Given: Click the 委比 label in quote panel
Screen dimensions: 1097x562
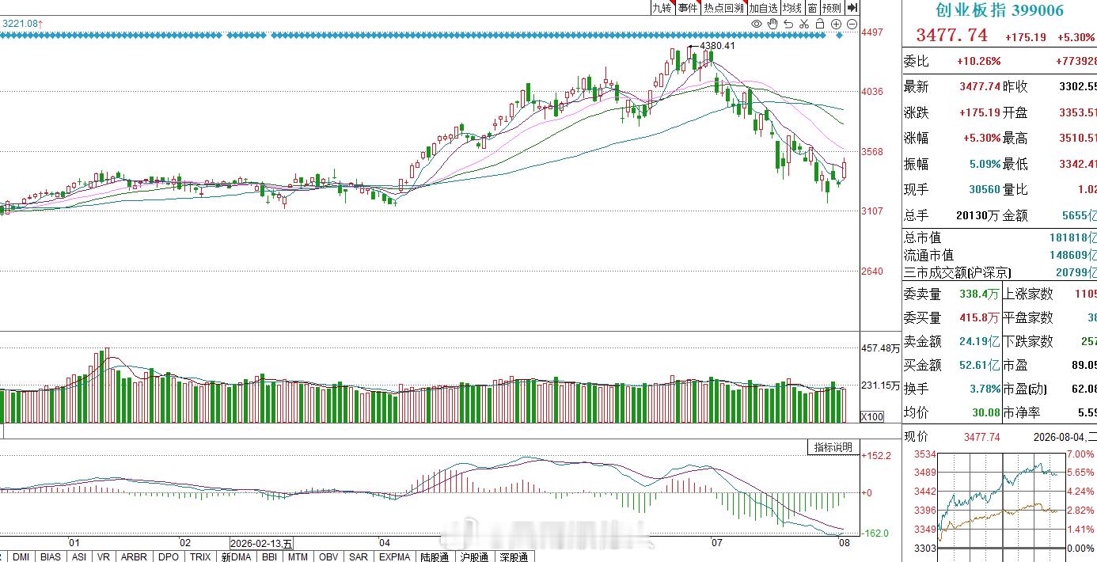Looking at the screenshot, I should 917,61.
